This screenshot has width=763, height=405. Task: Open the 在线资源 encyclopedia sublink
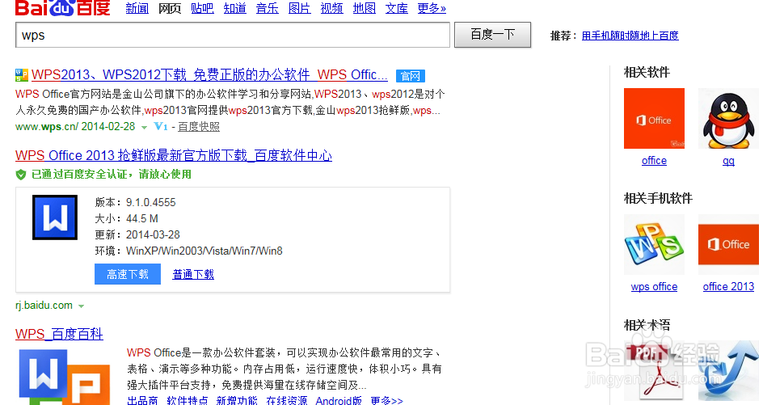point(287,400)
